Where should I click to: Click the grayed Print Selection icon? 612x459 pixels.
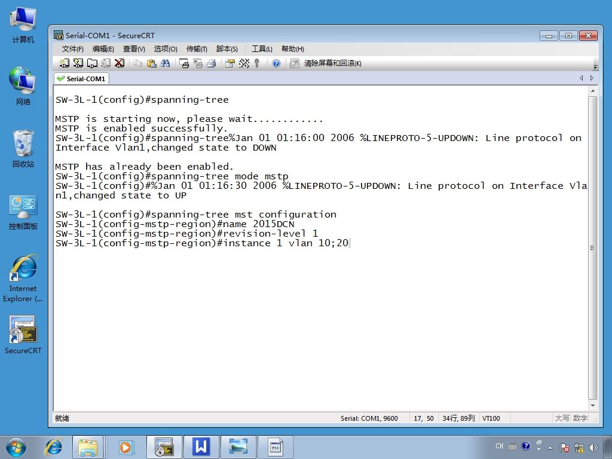[x=198, y=63]
